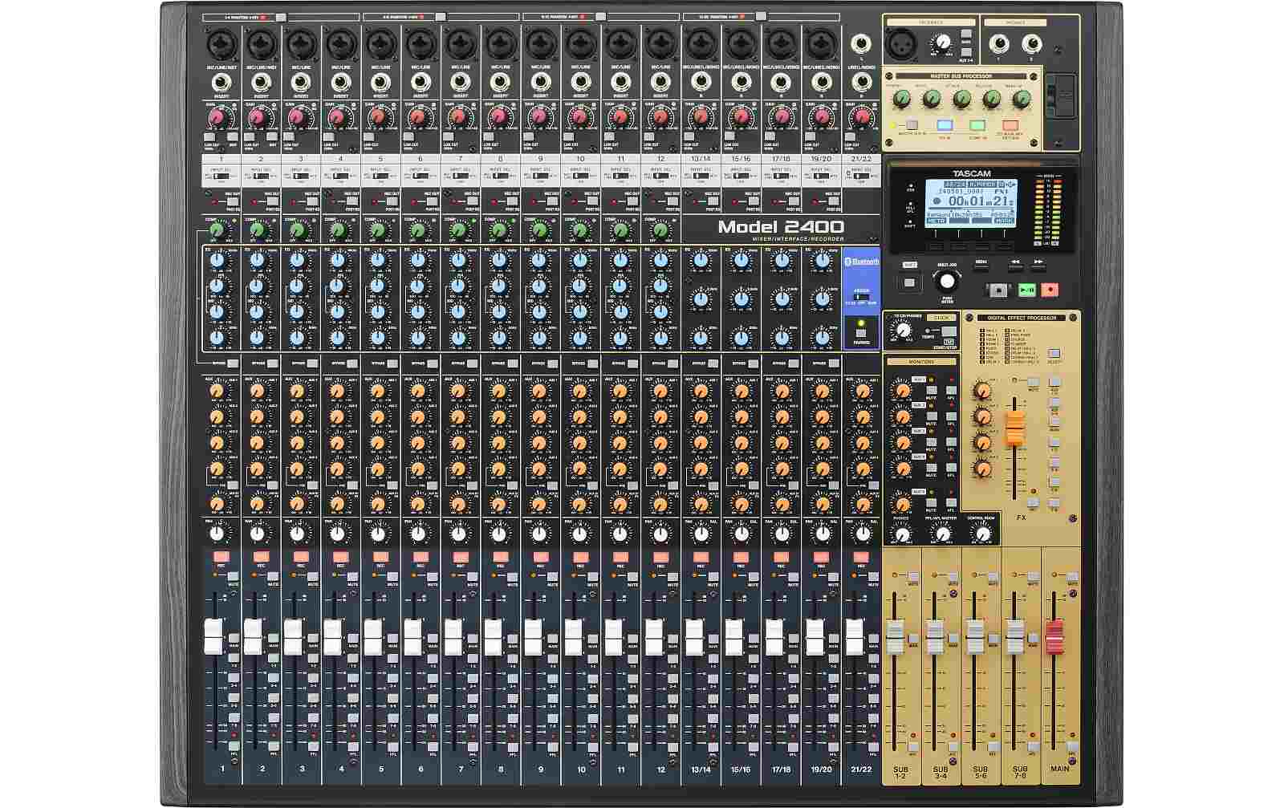This screenshot has width=1284, height=808.
Task: Open the MENU button below the display
Action: pos(981,268)
